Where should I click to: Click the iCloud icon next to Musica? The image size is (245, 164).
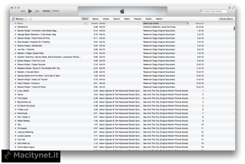(x=30, y=19)
